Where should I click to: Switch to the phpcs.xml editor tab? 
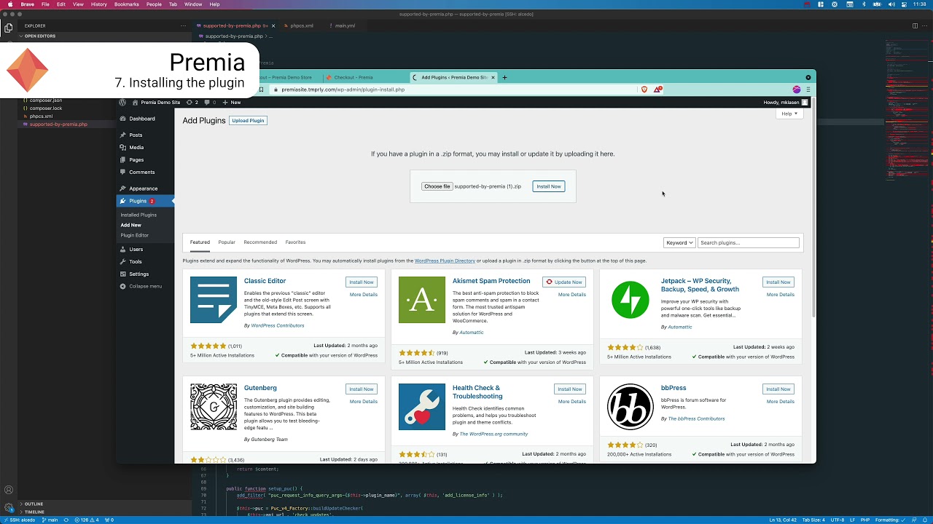302,25
